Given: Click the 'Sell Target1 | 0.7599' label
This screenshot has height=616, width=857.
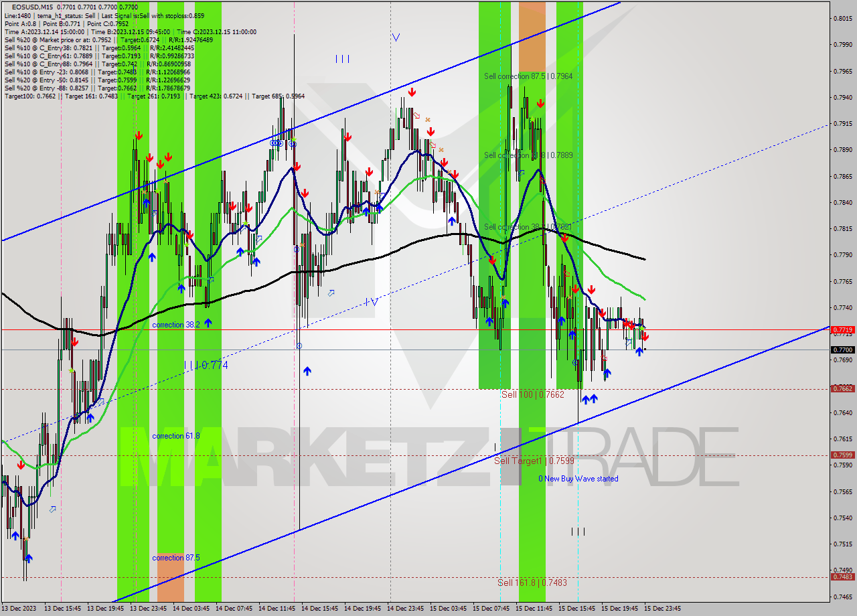Looking at the screenshot, I should (534, 461).
